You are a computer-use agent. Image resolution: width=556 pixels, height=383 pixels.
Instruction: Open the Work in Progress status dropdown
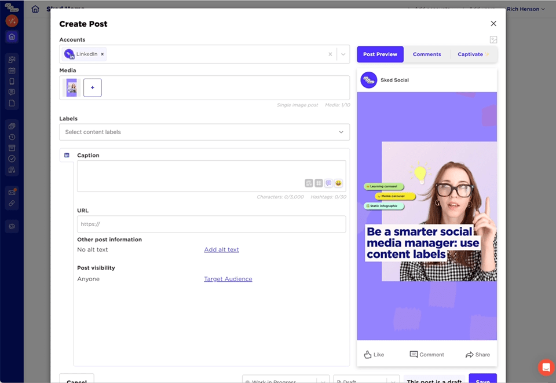click(286, 379)
